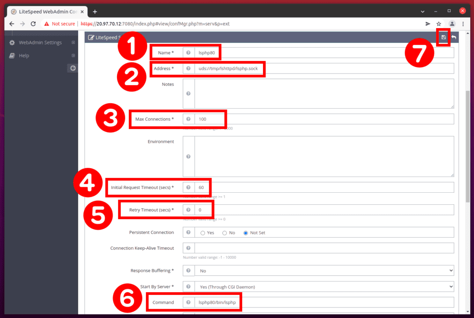474x318 pixels.
Task: Open the help icon for Name
Action: (x=188, y=53)
